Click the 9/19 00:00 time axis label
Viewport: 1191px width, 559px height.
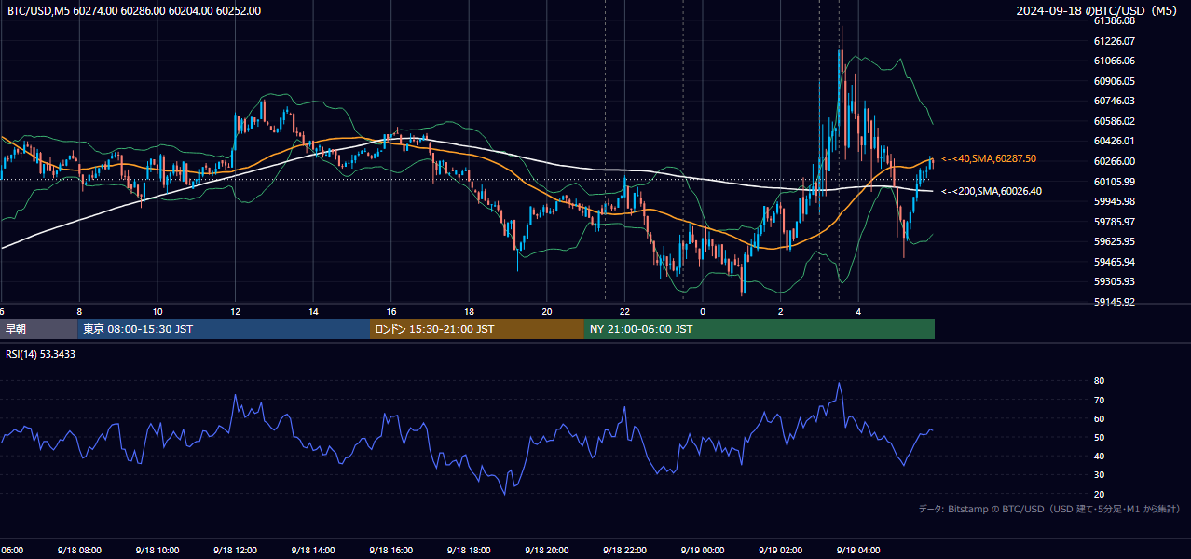[x=702, y=551]
